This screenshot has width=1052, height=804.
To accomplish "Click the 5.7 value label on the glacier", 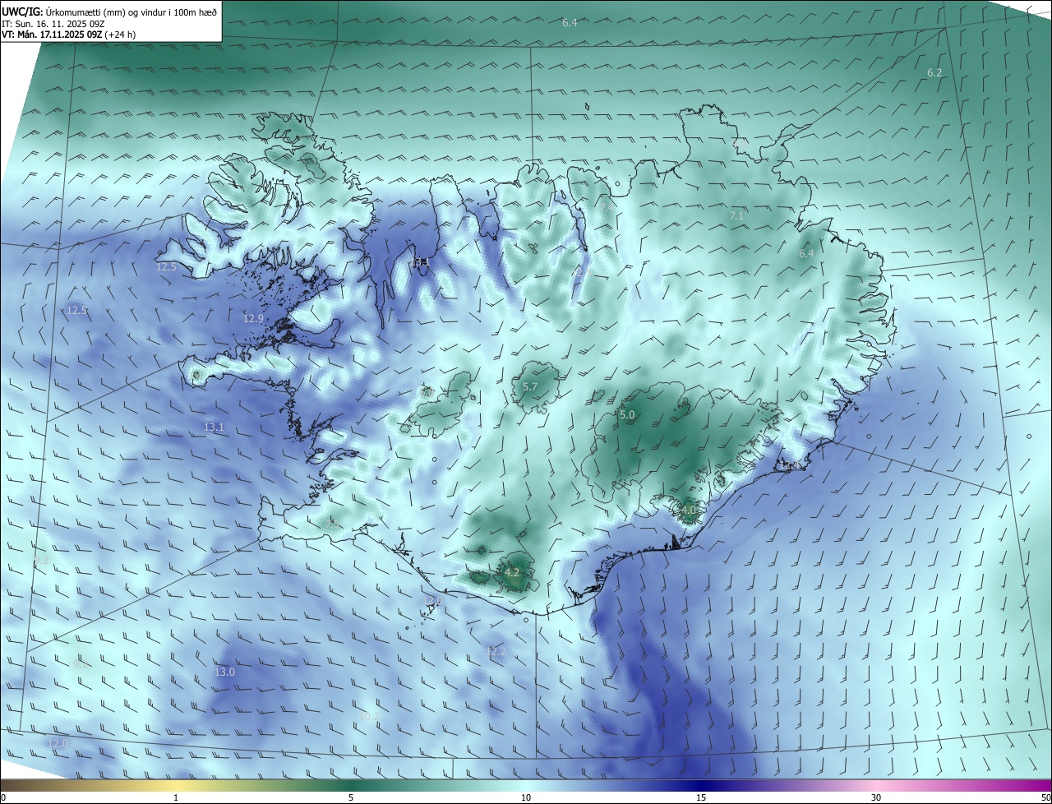I will 530,386.
